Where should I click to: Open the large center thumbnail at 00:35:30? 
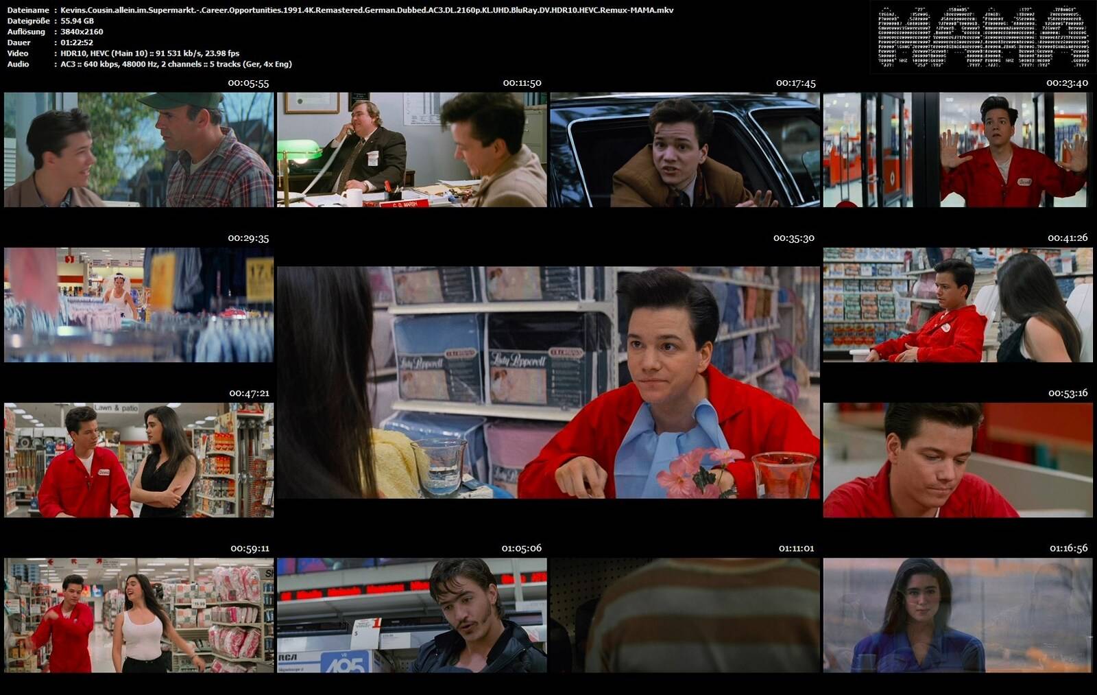point(548,382)
